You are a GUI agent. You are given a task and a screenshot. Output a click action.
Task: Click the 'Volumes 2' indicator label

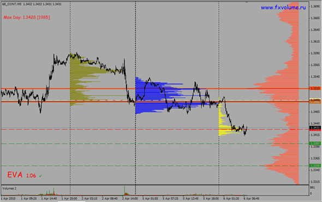pyautogui.click(x=9, y=188)
